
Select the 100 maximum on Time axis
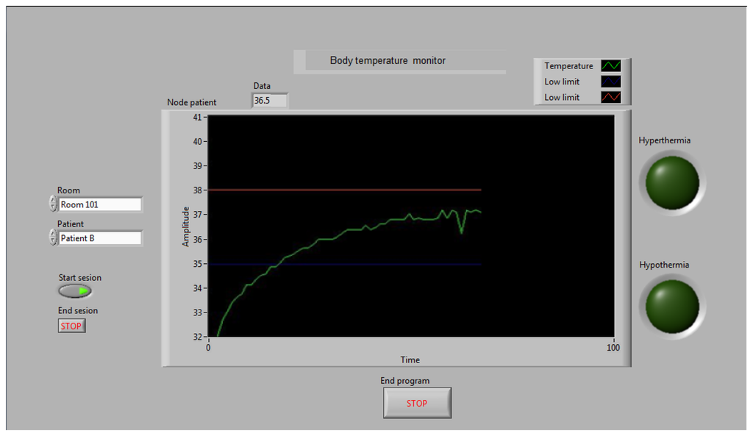coord(613,348)
